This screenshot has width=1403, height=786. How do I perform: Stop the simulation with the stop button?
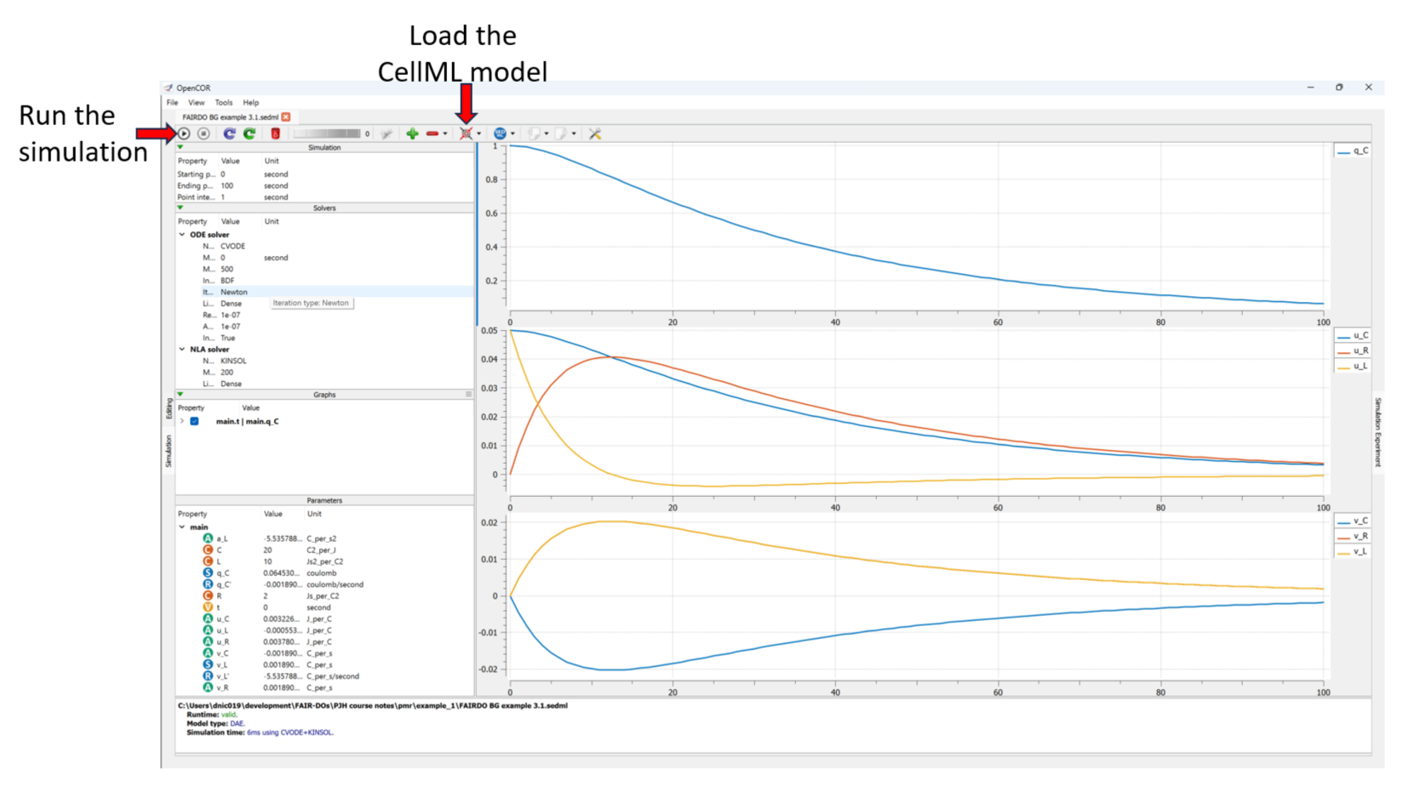203,134
